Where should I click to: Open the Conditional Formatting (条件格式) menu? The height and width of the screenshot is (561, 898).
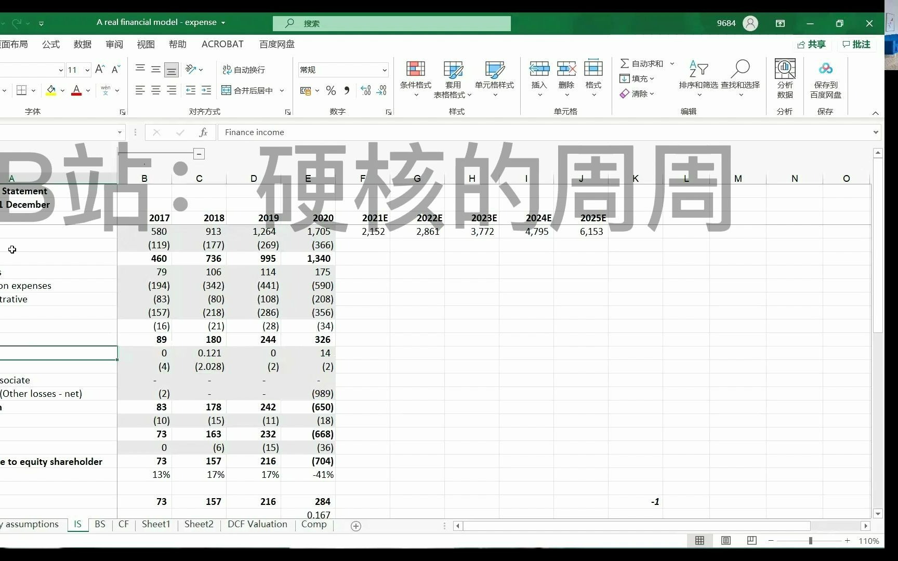coord(415,78)
